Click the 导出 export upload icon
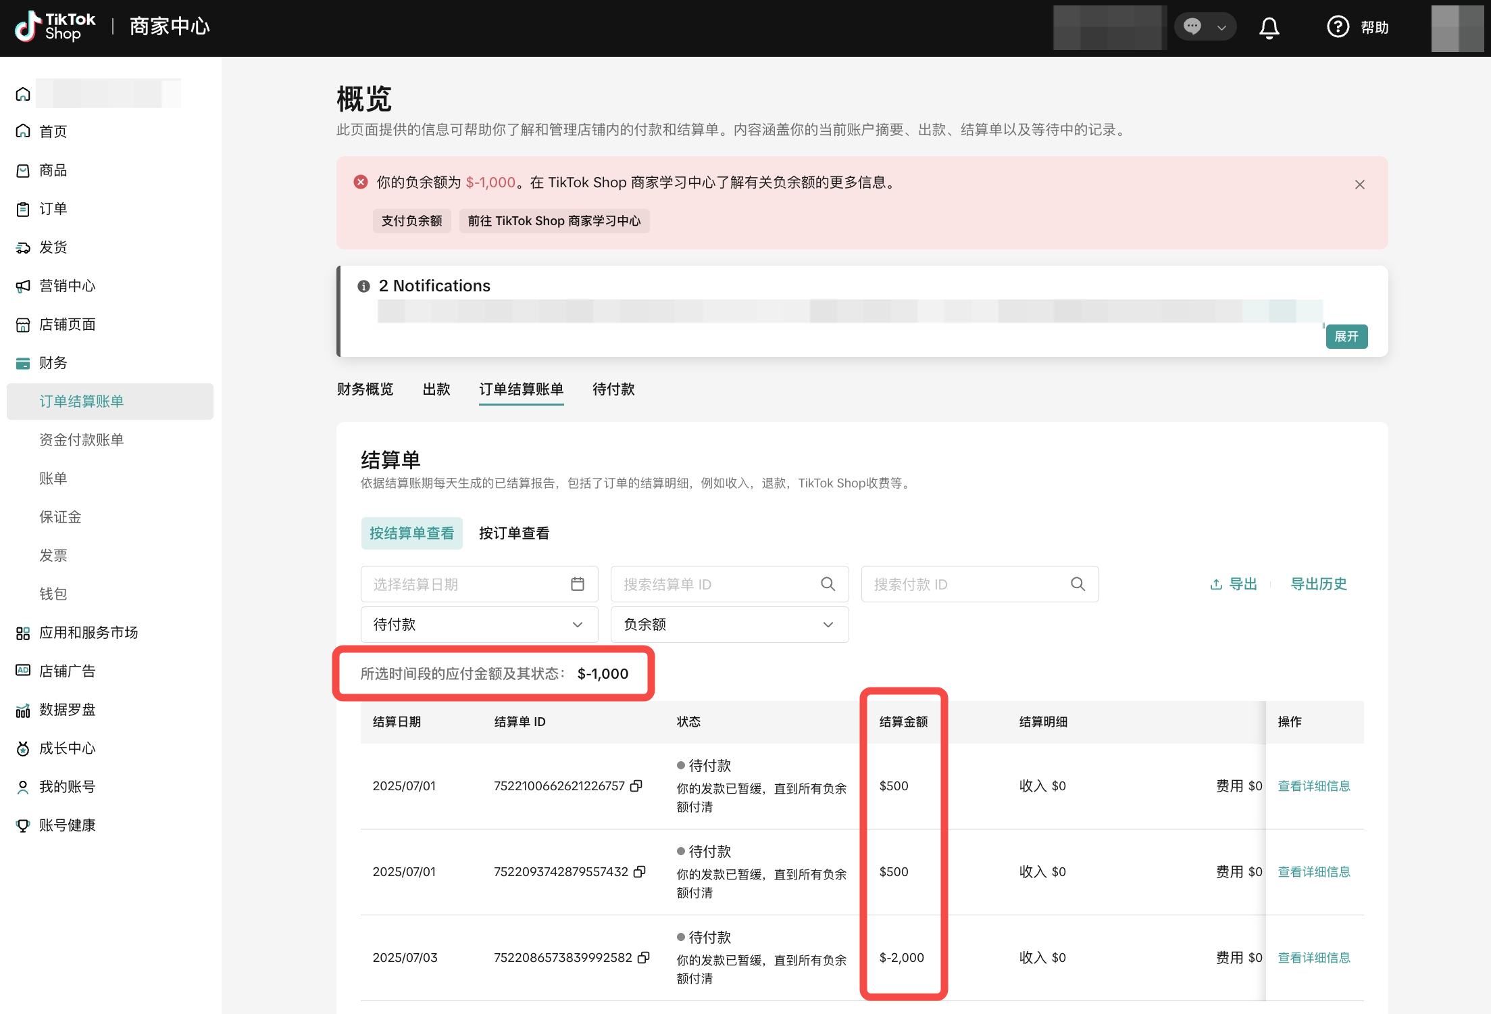The width and height of the screenshot is (1491, 1014). pos(1216,584)
